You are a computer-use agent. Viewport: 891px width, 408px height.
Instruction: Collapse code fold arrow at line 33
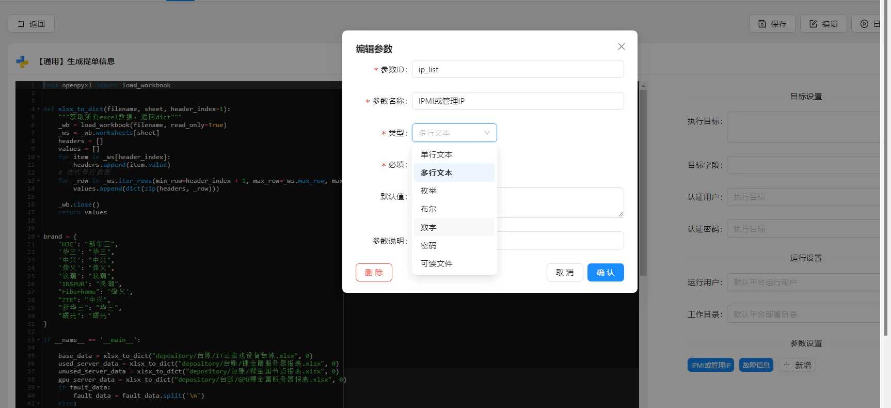tap(39, 340)
